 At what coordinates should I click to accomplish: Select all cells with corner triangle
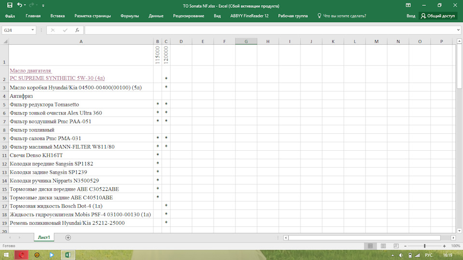point(5,41)
